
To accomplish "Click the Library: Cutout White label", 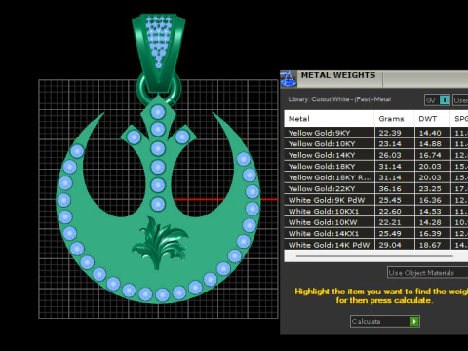I will coord(339,99).
